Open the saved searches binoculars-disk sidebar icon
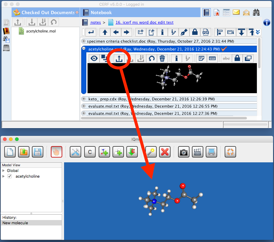The image size is (274, 242). tap(6, 39)
